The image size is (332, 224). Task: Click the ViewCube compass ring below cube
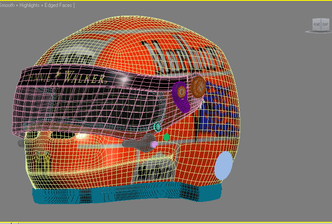pos(318,32)
